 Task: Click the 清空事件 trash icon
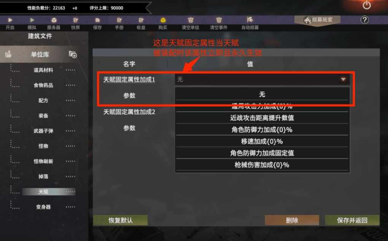219,20
